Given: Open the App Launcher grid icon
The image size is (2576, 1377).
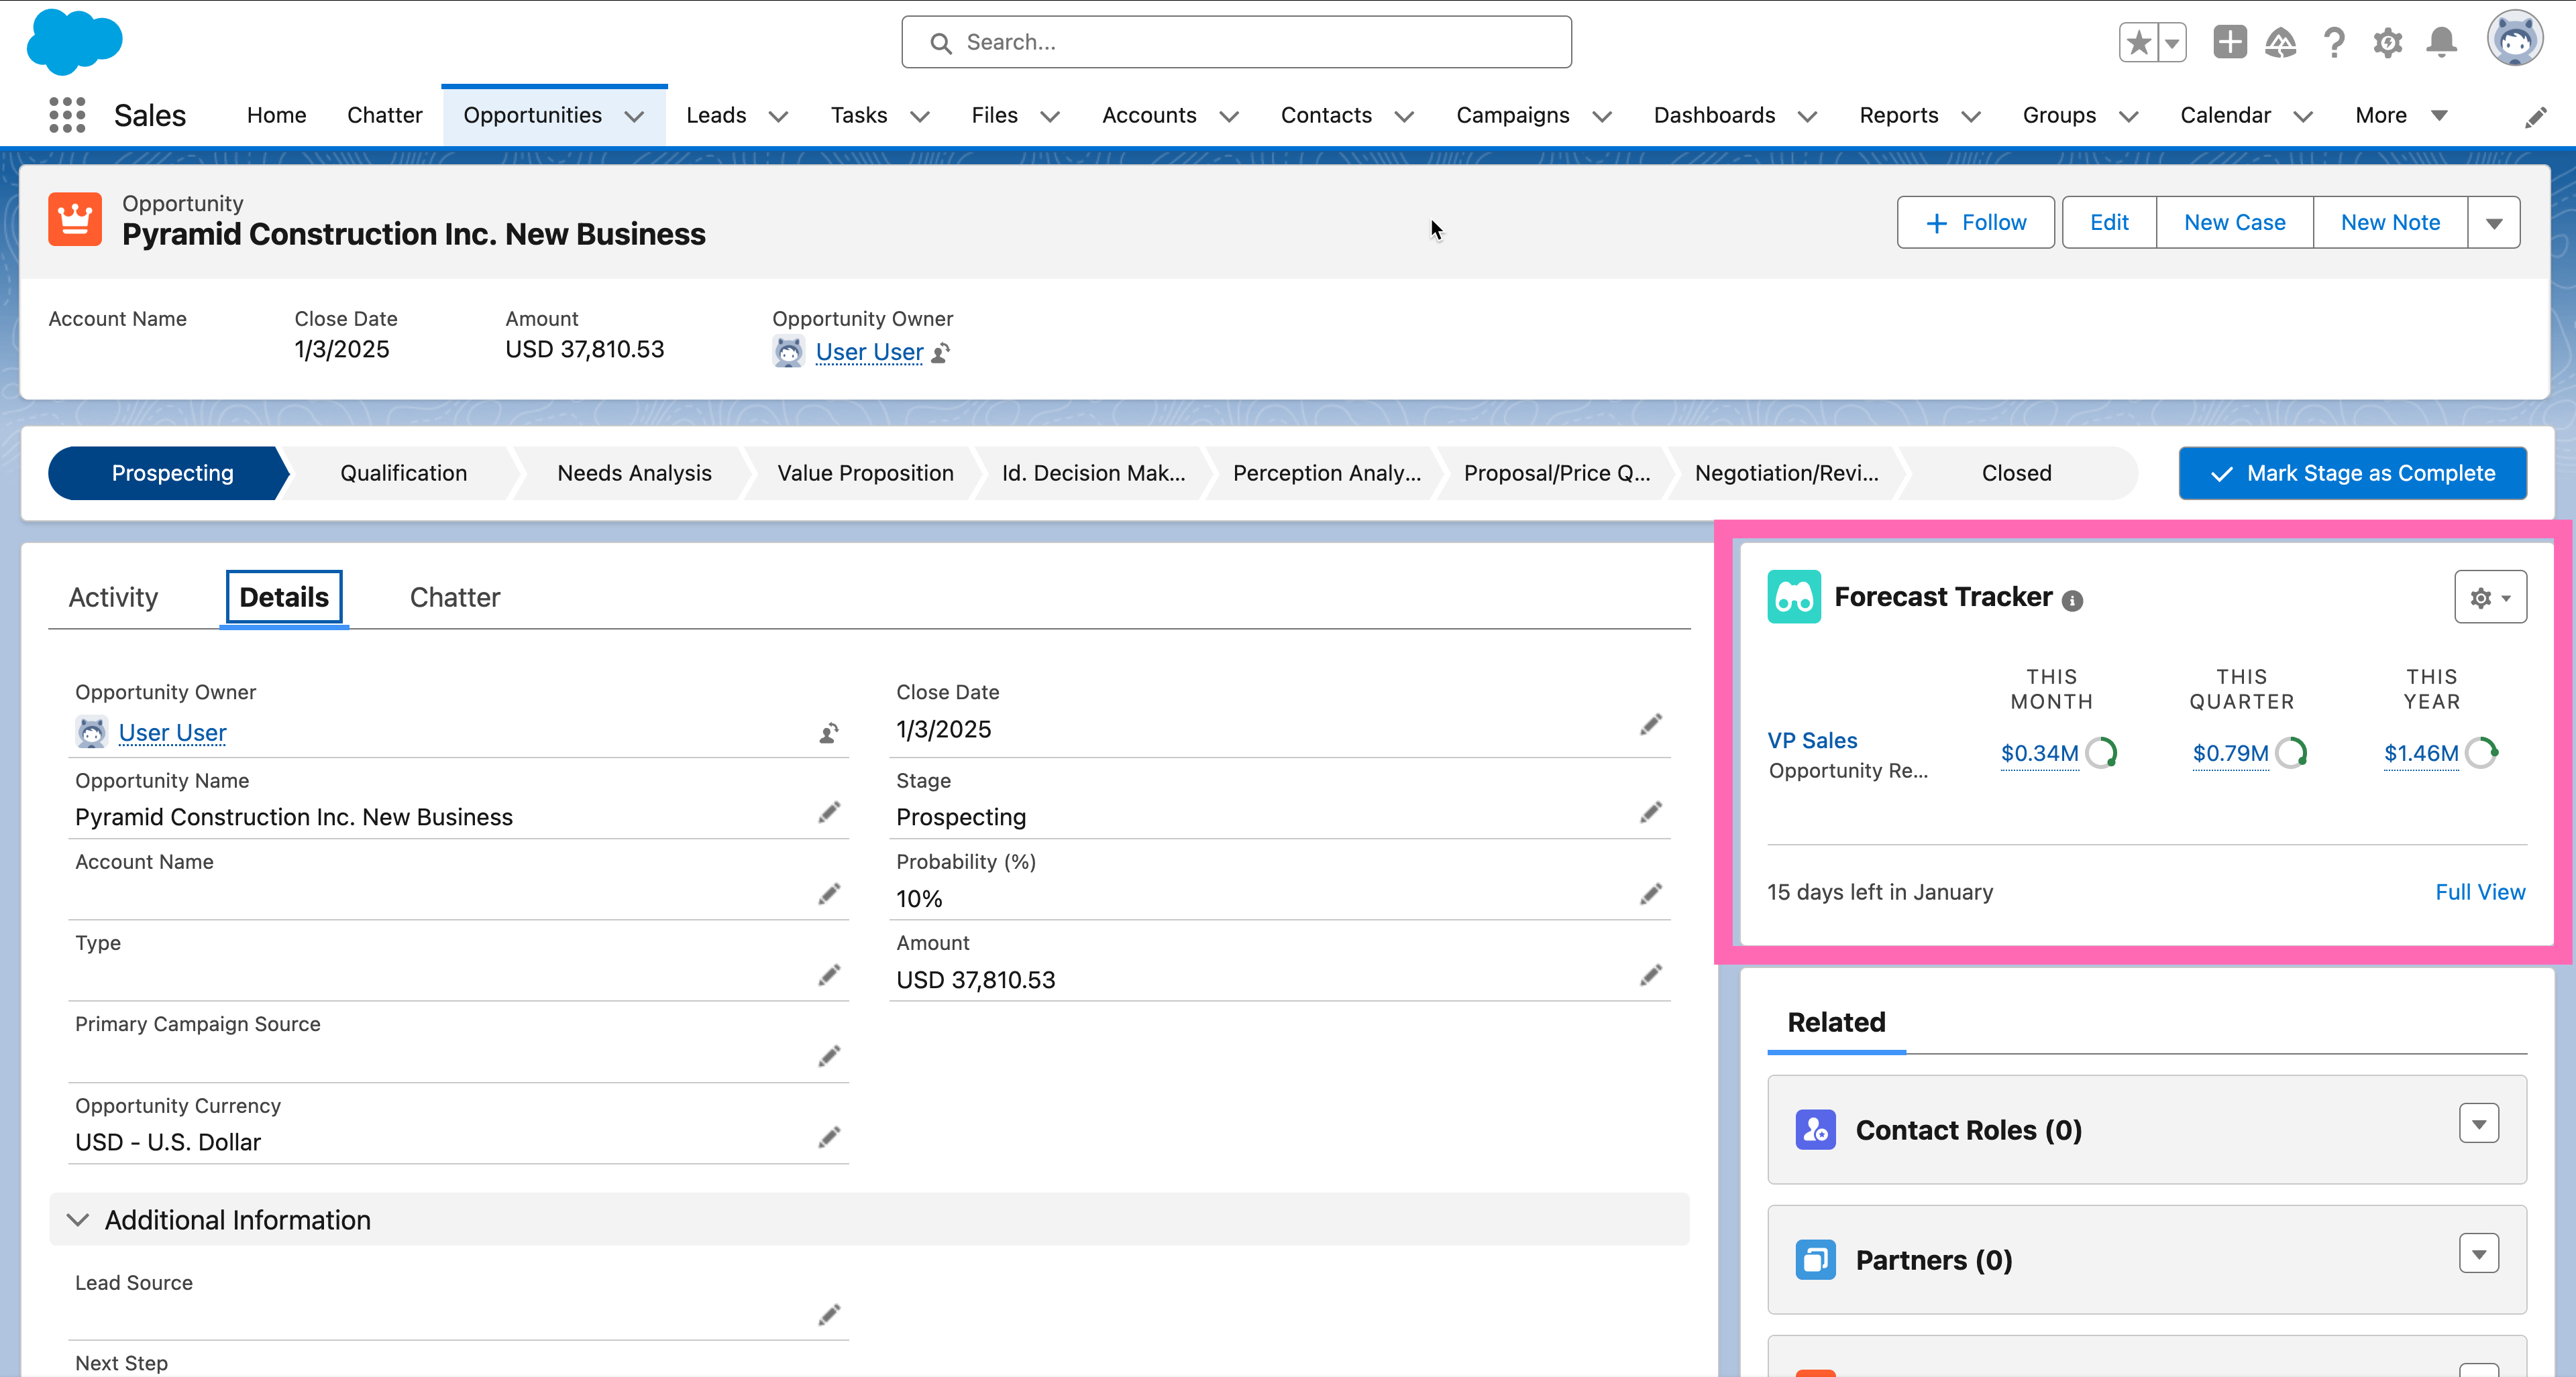Looking at the screenshot, I should (67, 115).
